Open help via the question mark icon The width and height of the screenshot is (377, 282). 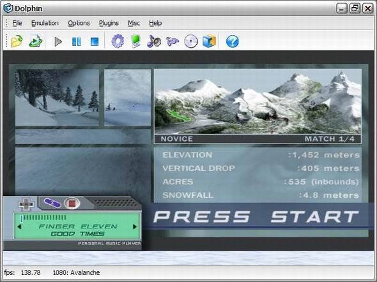232,41
